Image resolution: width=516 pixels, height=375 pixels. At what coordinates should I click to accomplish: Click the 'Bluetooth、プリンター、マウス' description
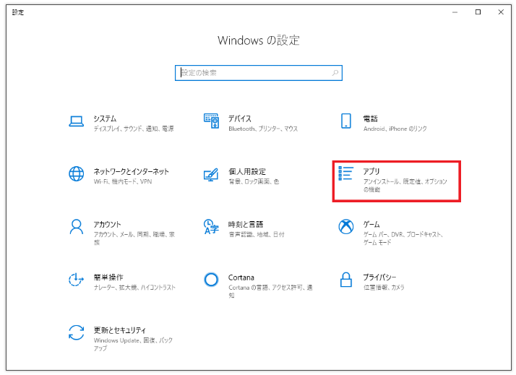click(263, 129)
